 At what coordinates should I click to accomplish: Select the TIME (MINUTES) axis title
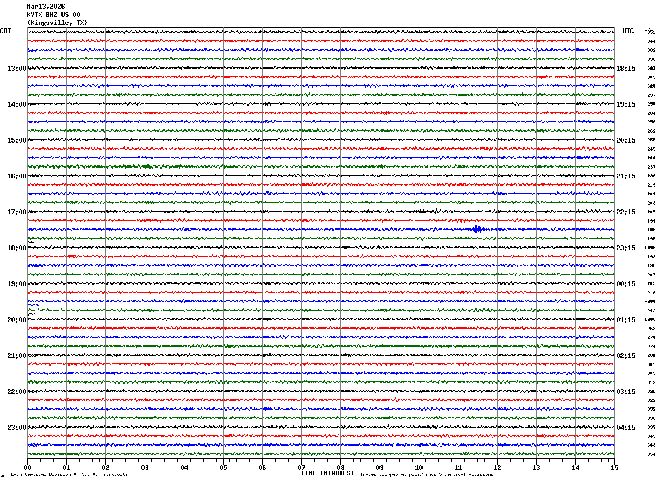click(327, 473)
